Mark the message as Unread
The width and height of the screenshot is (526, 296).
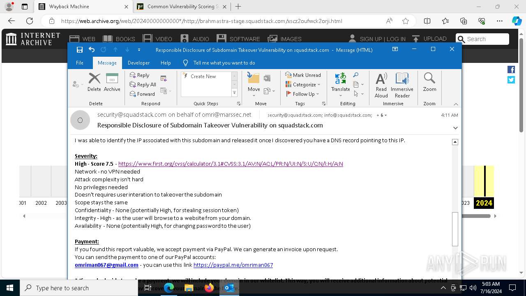(x=303, y=75)
